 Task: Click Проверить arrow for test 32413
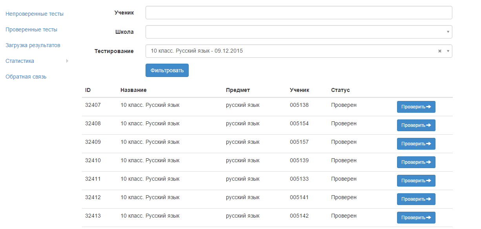[x=429, y=218]
